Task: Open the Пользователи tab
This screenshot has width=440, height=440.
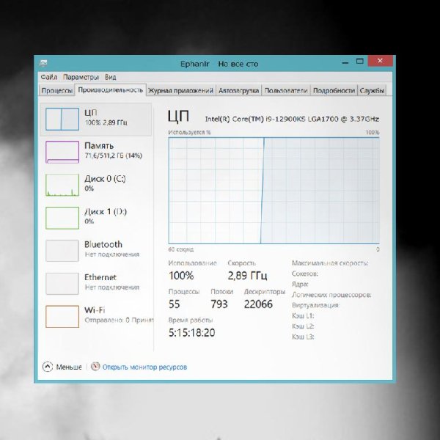Action: pyautogui.click(x=286, y=91)
